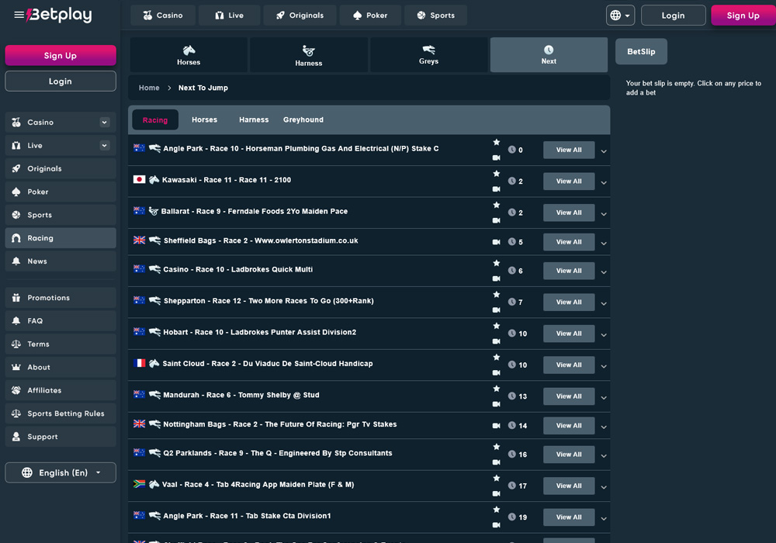The height and width of the screenshot is (543, 776).
Task: Expand the Hobart Race 10 row chevron
Action: pyautogui.click(x=604, y=334)
